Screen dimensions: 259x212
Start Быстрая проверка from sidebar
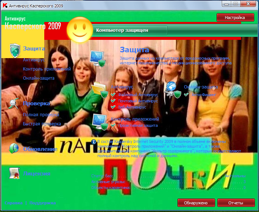tap(42, 124)
